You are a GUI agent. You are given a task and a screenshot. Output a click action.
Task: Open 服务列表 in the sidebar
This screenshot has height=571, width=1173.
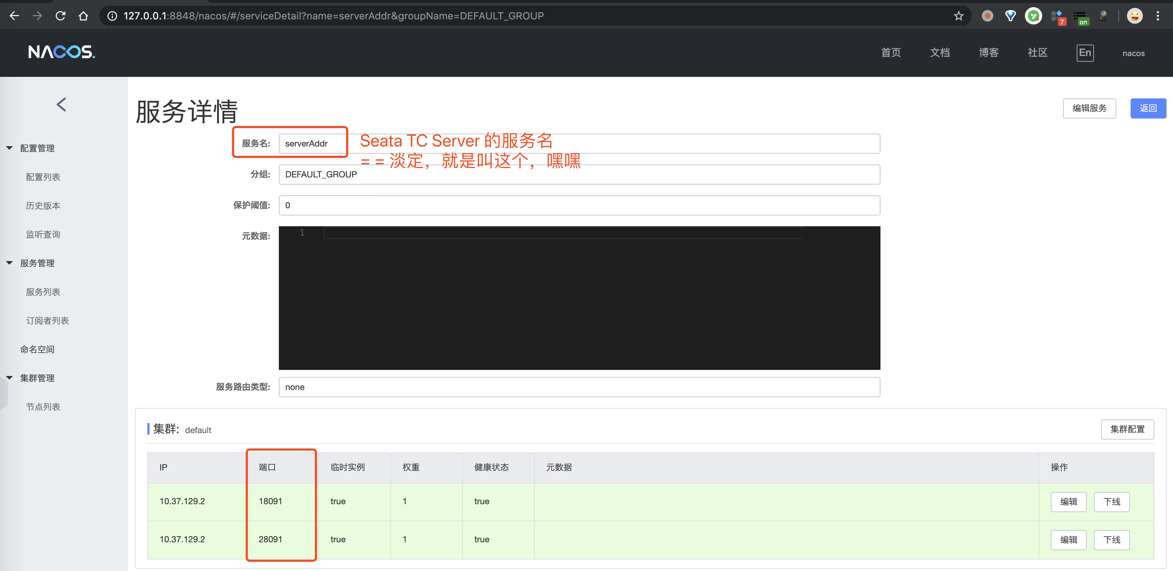click(x=43, y=292)
